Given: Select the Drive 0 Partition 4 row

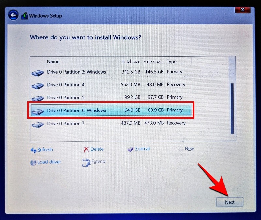Looking at the screenshot, I should coord(111,85).
